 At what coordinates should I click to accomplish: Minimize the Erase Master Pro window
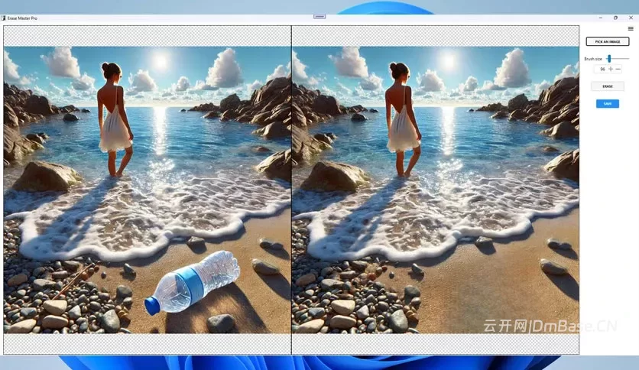click(600, 18)
